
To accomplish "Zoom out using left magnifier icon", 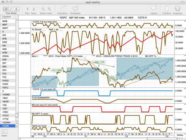I will click(x=43, y=9).
